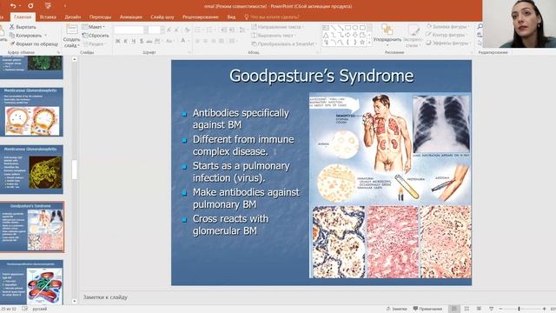Click decrease list level icon
556x313 pixels.
pyautogui.click(x=224, y=30)
